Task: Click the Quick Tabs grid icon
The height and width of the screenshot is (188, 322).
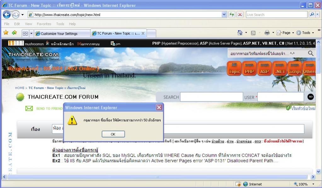Action: click(x=25, y=33)
